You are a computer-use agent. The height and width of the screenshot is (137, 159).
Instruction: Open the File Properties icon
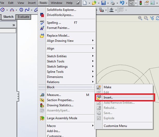tap(147, 3)
